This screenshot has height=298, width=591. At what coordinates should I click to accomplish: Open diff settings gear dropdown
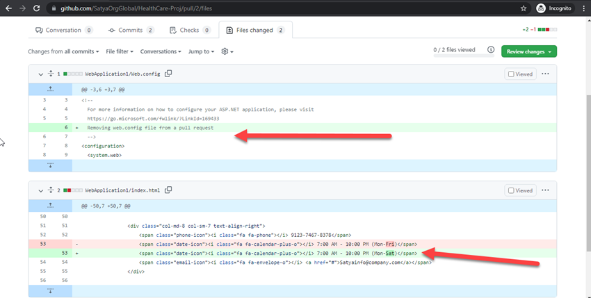tap(227, 51)
